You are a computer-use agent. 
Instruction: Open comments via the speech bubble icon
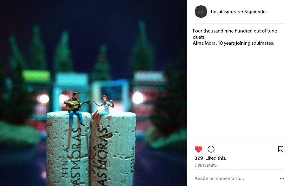point(211,149)
